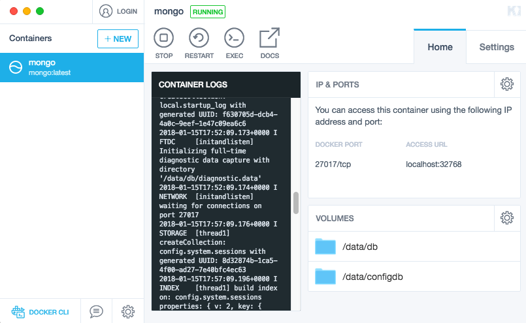Click the user LOGIN avatar icon

[106, 11]
